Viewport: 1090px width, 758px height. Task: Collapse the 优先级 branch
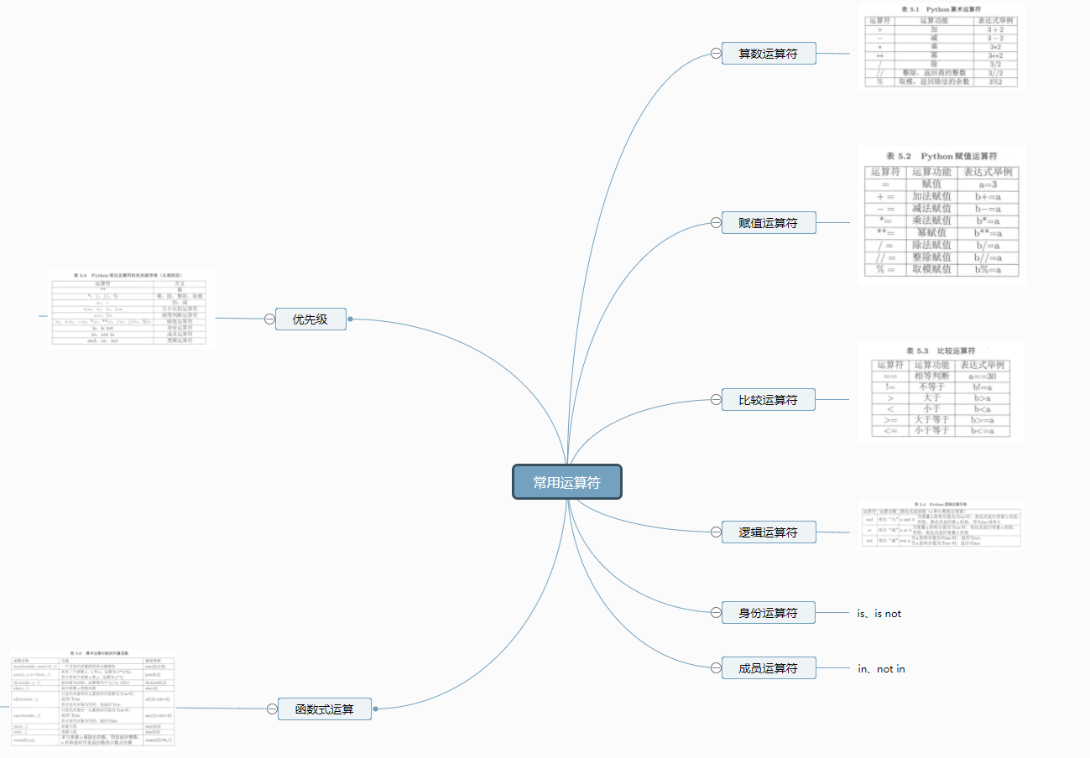coord(269,319)
